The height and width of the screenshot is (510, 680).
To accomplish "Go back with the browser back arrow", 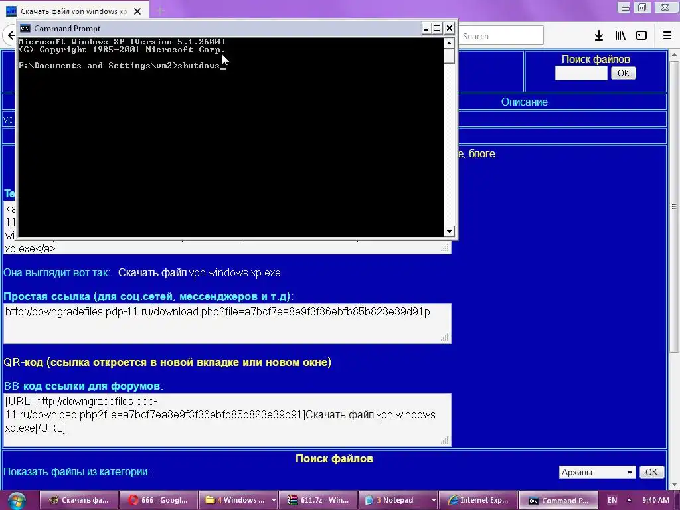I will 11,35.
